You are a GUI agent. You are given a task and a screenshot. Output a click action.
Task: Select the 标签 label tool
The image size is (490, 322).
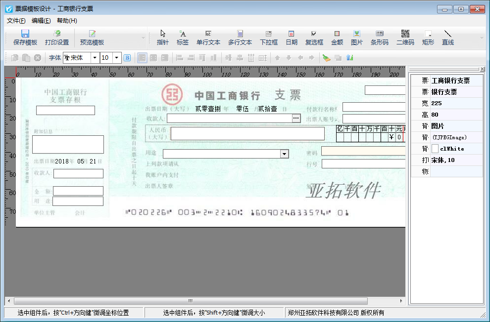click(182, 38)
